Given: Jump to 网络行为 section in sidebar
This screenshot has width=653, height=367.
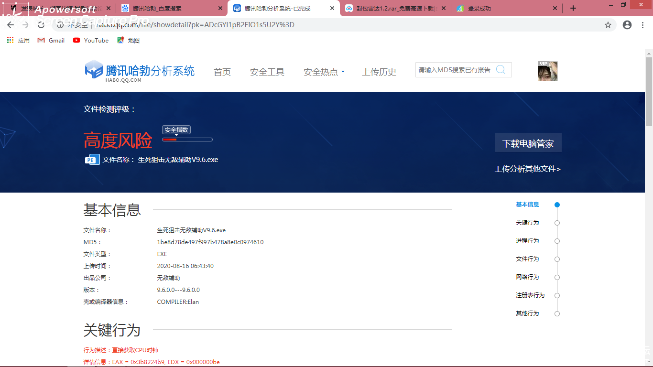Looking at the screenshot, I should [527, 277].
